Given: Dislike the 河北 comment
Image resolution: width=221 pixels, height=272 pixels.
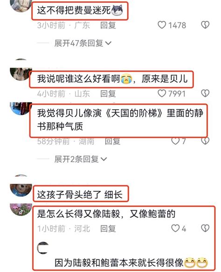Looking at the screenshot, I should coord(205,228).
